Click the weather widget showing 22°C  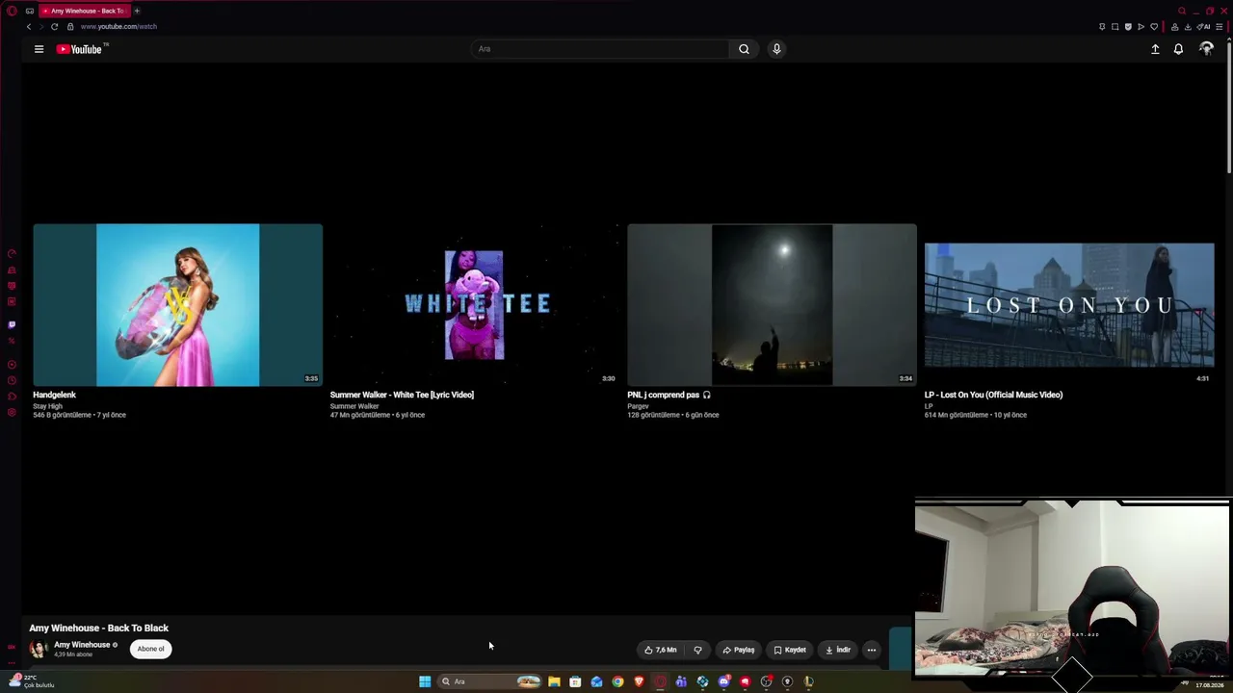[x=32, y=681]
